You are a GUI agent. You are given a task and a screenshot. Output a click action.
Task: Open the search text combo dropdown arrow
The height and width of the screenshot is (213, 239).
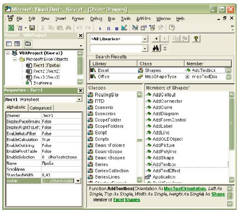click(x=145, y=49)
